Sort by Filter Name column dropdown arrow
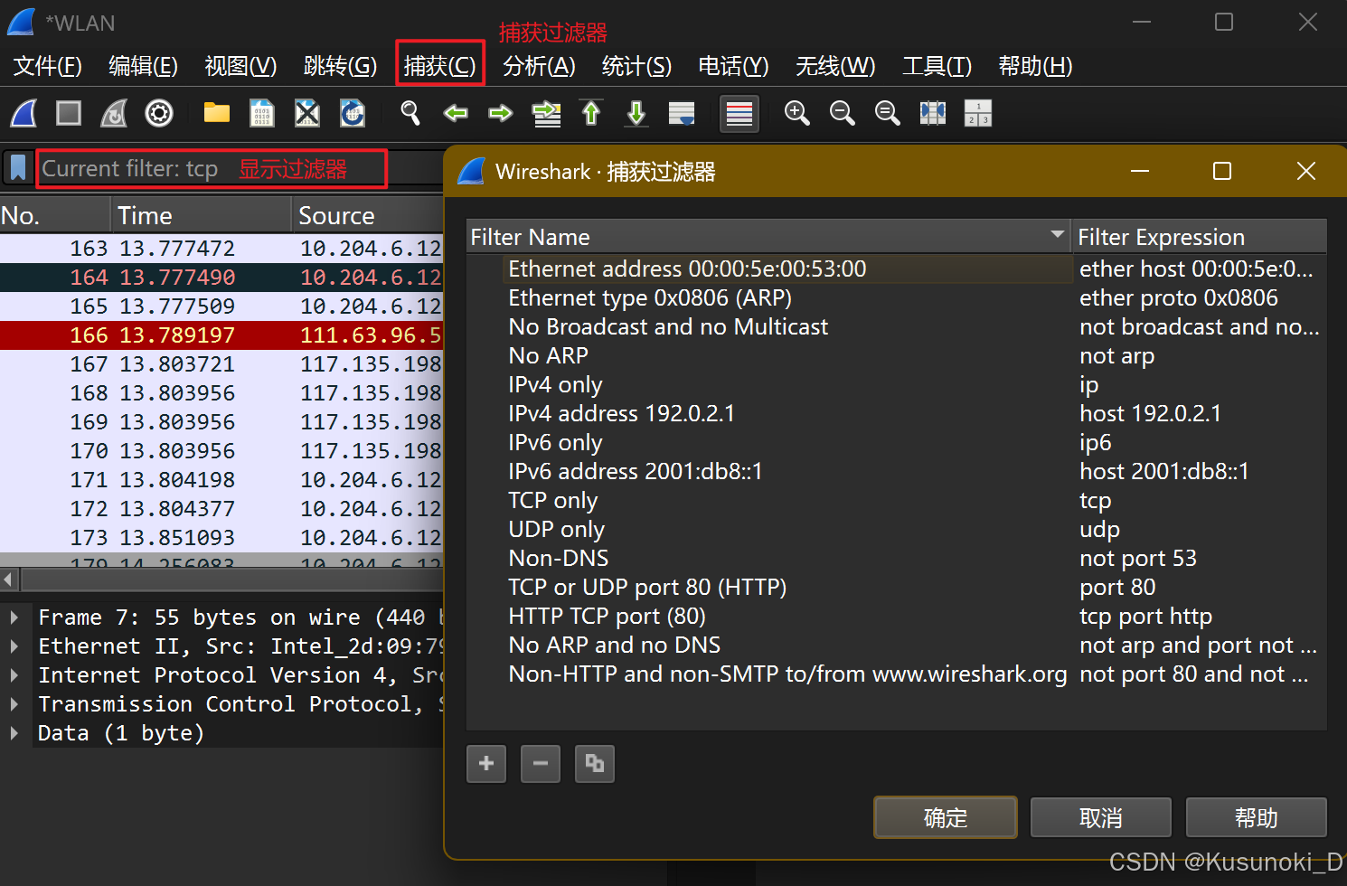 1057,235
